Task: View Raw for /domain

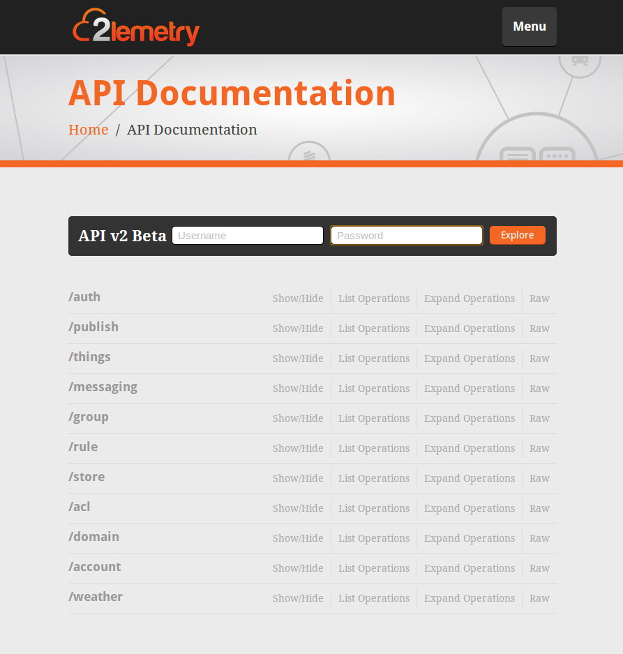Action: 539,538
